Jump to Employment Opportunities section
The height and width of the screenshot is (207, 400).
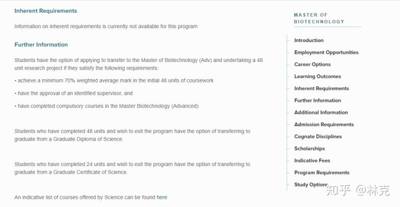point(326,53)
